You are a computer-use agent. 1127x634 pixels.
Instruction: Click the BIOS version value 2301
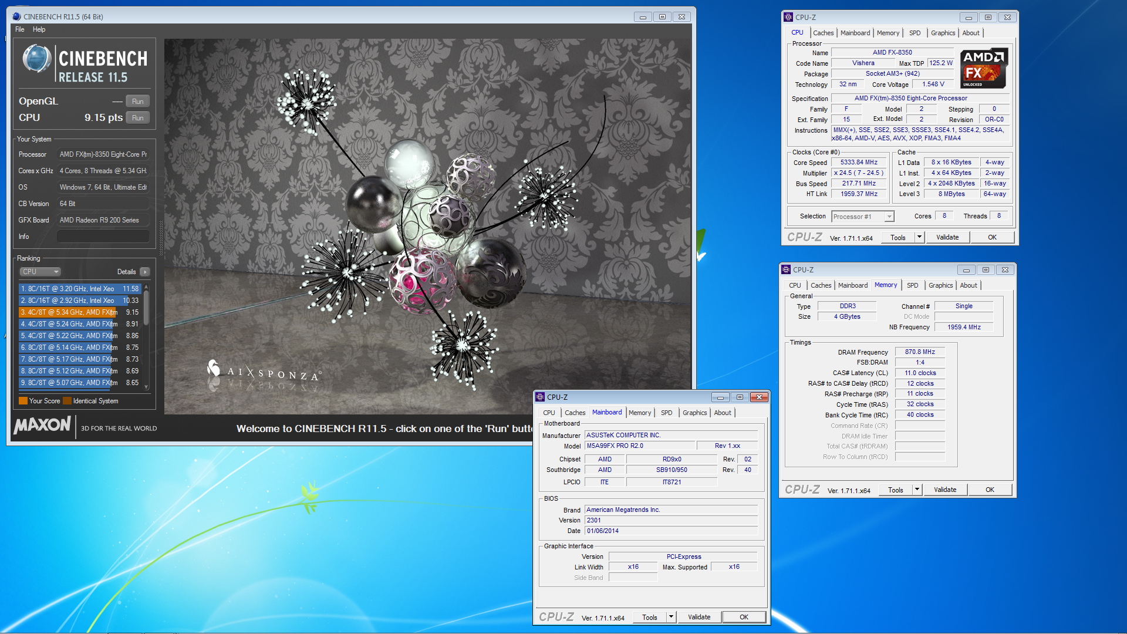(672, 520)
